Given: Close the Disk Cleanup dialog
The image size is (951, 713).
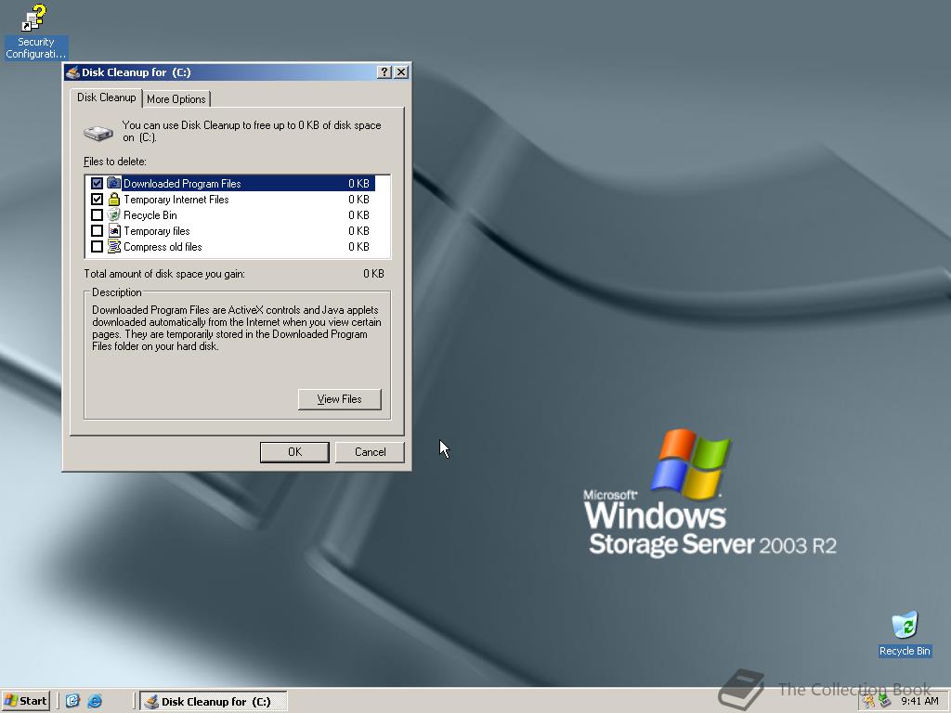Looking at the screenshot, I should coord(401,72).
